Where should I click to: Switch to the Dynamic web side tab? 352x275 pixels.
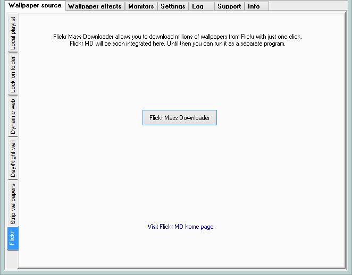pos(13,117)
